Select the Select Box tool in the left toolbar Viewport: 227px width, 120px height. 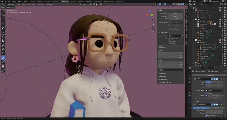coord(3,12)
